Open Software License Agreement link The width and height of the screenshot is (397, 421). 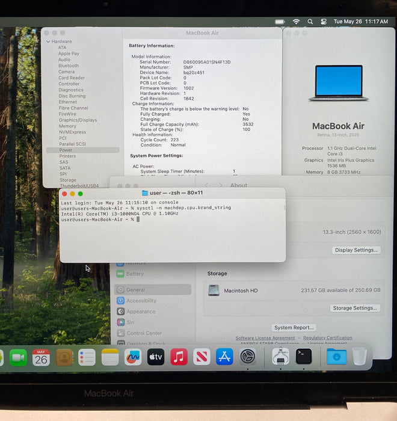point(265,338)
